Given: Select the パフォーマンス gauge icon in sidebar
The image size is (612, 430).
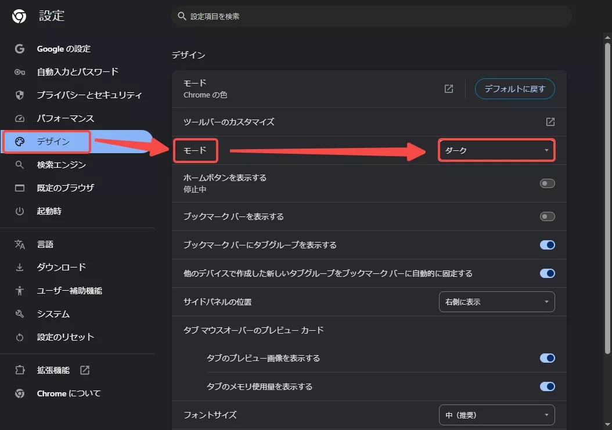Looking at the screenshot, I should click(19, 118).
